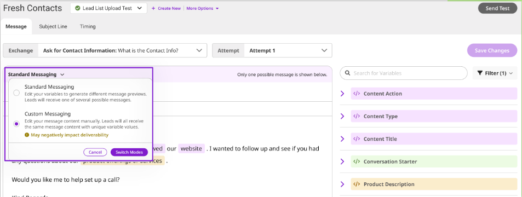This screenshot has width=522, height=197.
Task: Click 'Only one possible message is shown below.'
Action: [282, 74]
